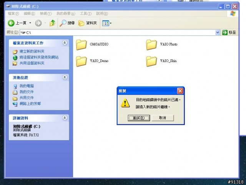The height and width of the screenshot is (185, 246).
Task: Click the drive icon in the title bar
Action: [8, 6]
